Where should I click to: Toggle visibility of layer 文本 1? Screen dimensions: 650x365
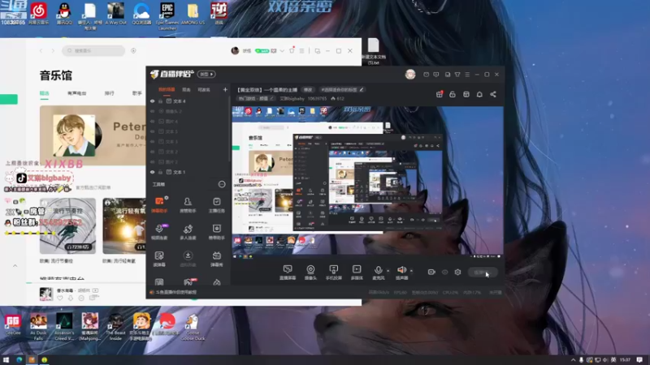click(153, 172)
